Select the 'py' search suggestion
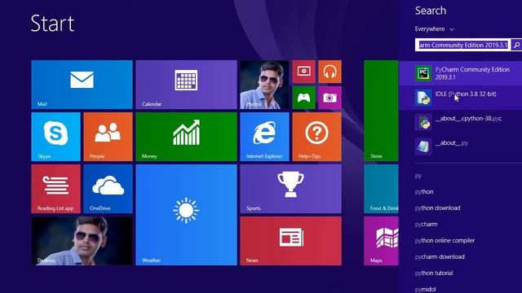 pyautogui.click(x=418, y=176)
